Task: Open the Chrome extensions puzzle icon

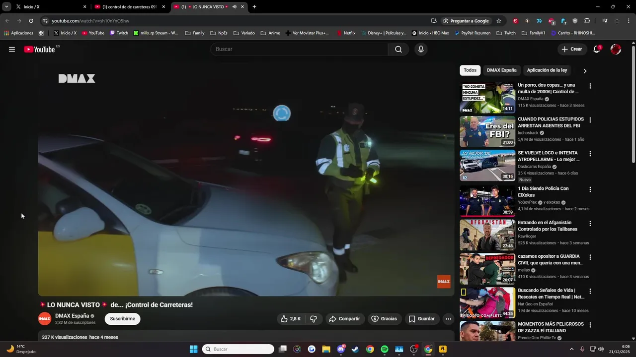Action: pyautogui.click(x=587, y=21)
